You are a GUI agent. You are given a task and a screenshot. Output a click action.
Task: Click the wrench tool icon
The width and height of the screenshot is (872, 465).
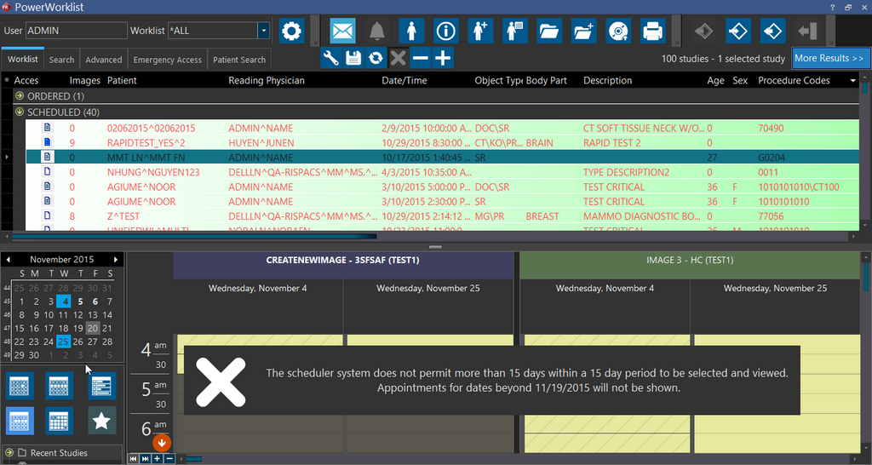[x=331, y=58]
